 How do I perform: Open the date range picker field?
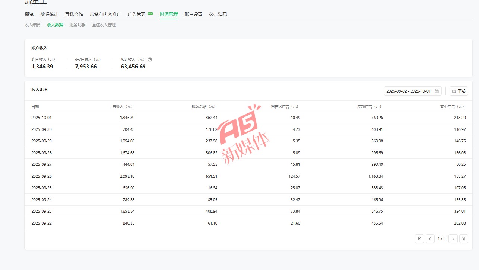click(408, 91)
